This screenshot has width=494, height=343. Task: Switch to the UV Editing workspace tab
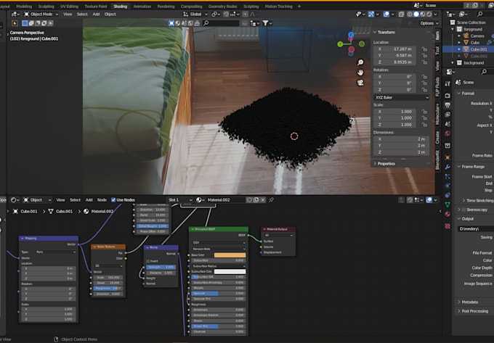tap(69, 7)
